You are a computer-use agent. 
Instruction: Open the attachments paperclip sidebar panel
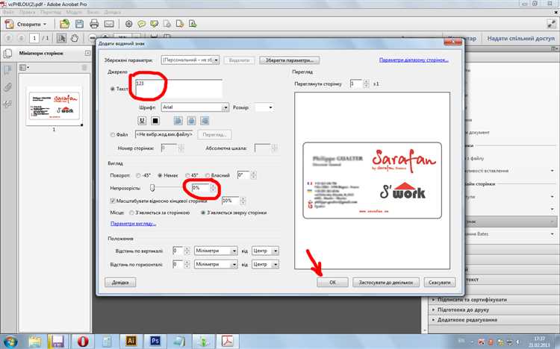tap(7, 87)
